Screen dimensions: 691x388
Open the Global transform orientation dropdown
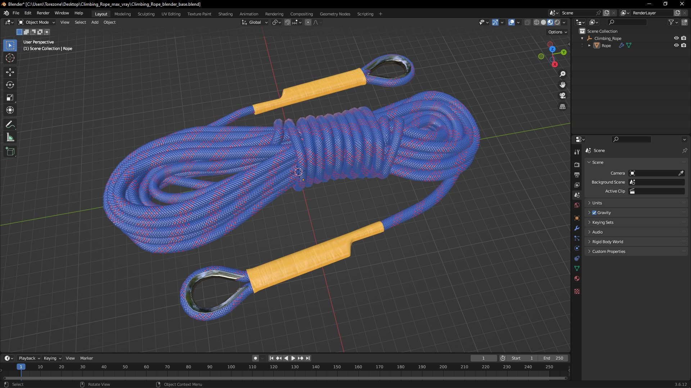pos(255,22)
